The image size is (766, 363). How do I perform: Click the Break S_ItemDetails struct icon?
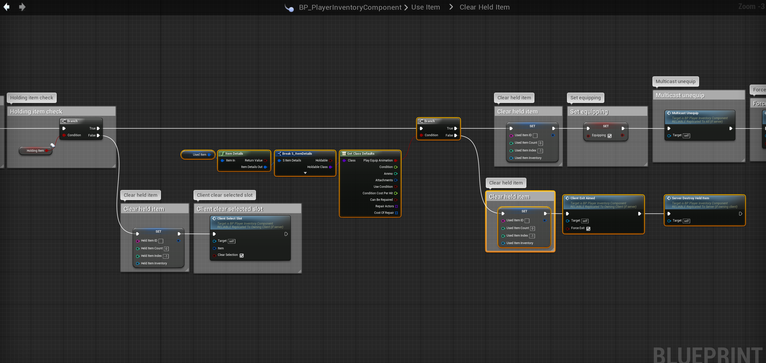(x=279, y=153)
